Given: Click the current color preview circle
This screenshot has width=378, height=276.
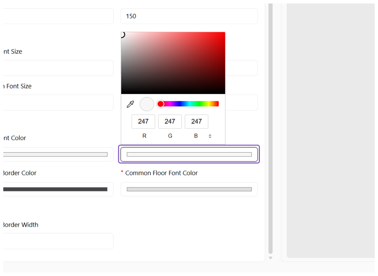Looking at the screenshot, I should click(147, 104).
